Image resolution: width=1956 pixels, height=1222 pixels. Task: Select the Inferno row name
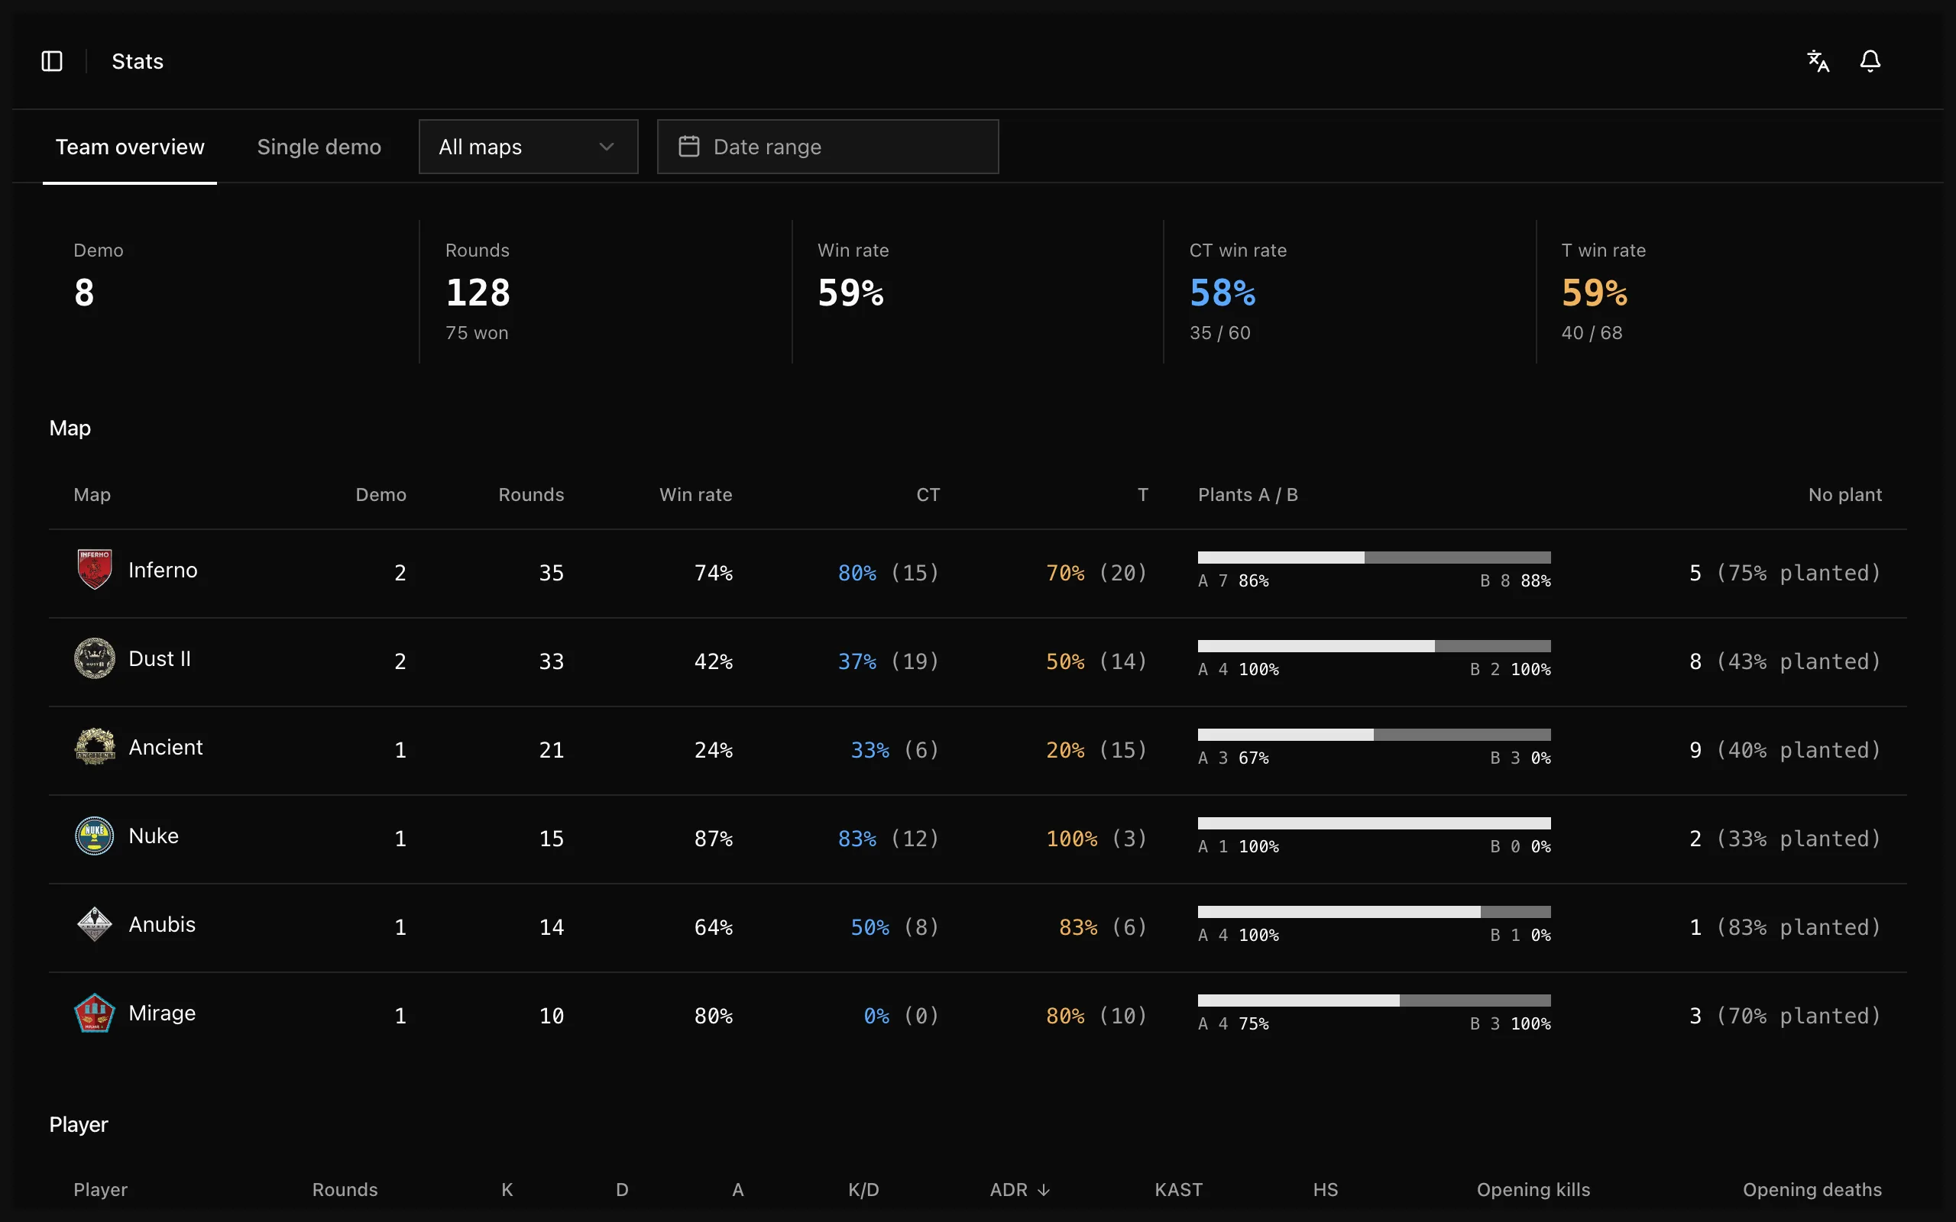(x=163, y=570)
